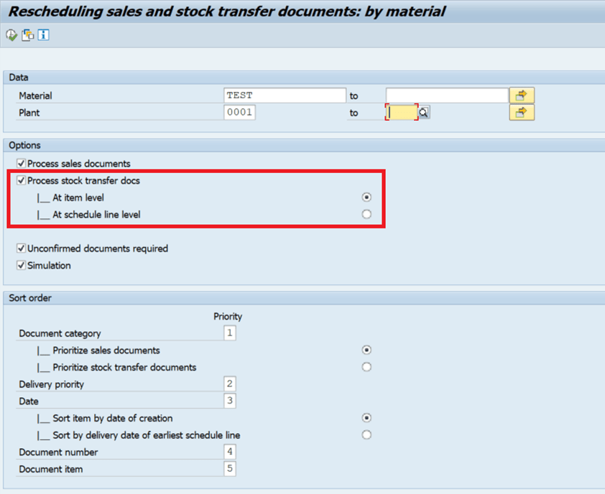Choose Prioritize stock transfer documents
Screen dimensions: 605x494
367,368
